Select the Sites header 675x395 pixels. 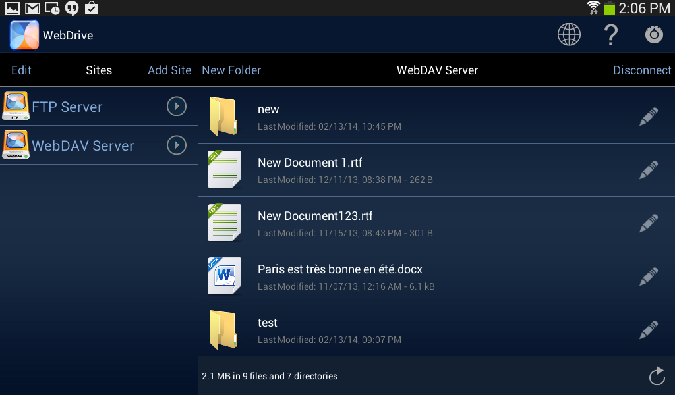click(x=99, y=70)
